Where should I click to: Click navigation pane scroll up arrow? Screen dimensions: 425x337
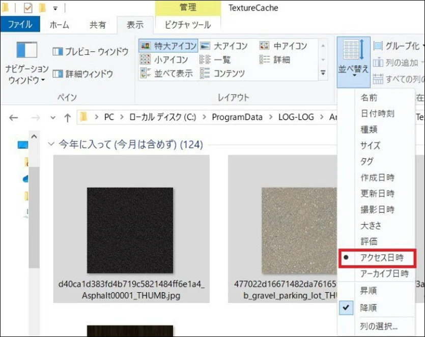pyautogui.click(x=34, y=136)
